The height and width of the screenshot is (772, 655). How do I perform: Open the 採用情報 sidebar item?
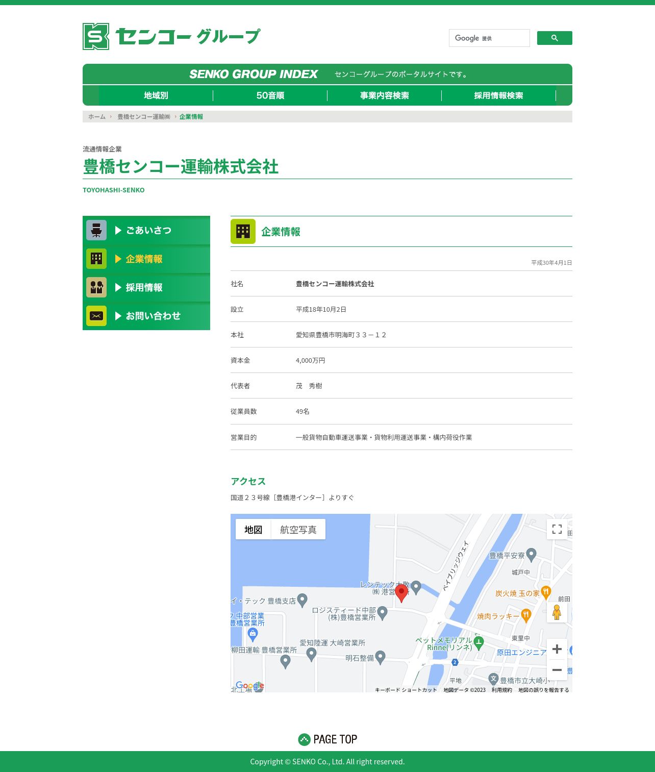(146, 287)
